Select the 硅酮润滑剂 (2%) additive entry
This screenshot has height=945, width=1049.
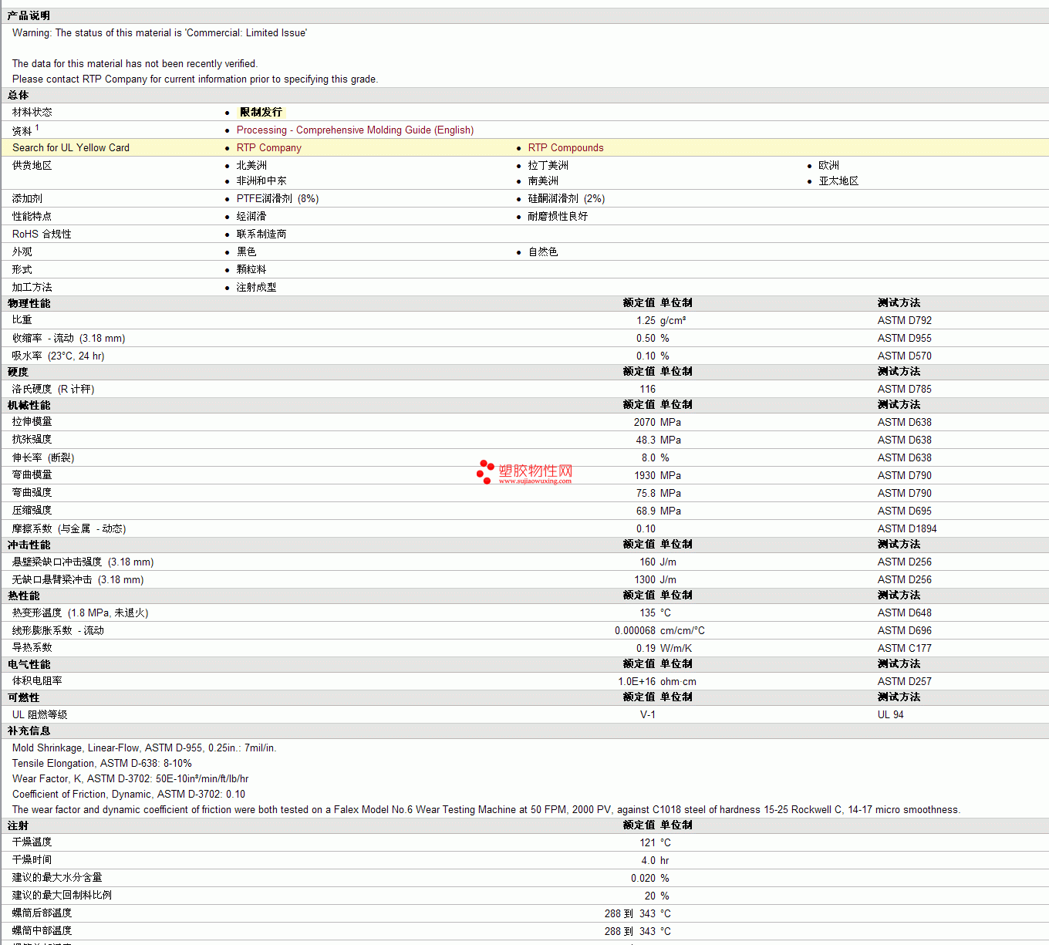[566, 199]
